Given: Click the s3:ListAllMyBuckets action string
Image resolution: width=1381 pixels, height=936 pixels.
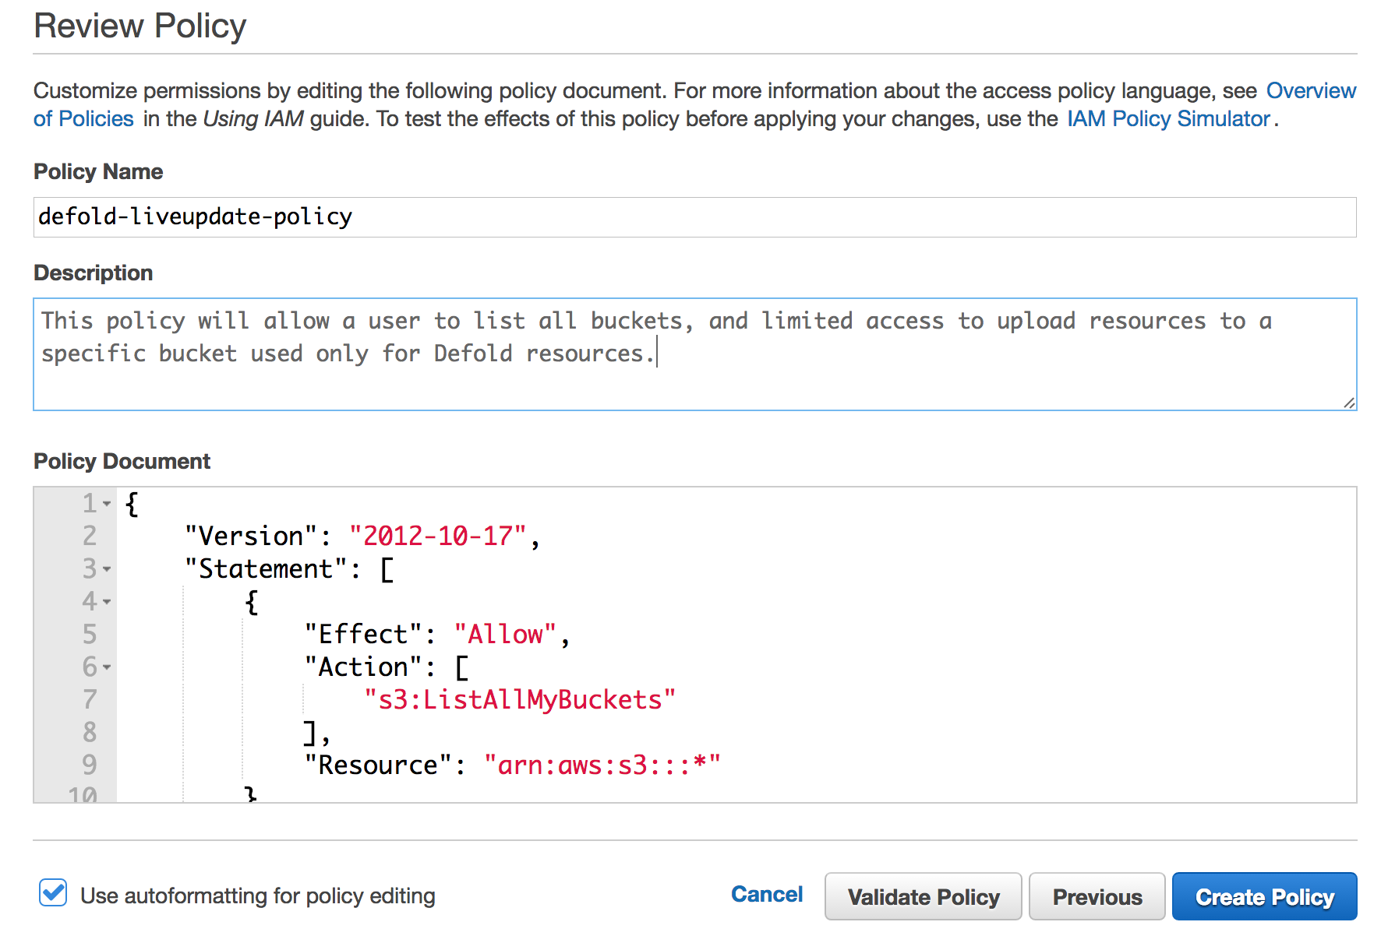Looking at the screenshot, I should 518,699.
